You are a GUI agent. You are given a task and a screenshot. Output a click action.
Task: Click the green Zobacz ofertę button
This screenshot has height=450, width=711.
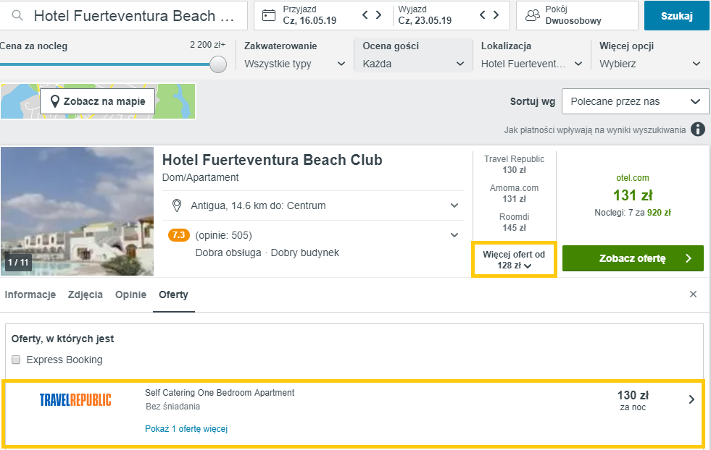click(633, 258)
